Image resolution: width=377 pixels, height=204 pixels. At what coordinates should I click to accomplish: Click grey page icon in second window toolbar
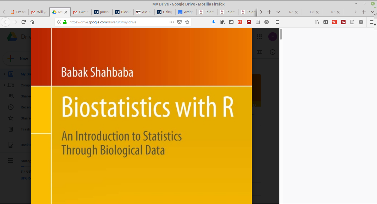click(352, 22)
